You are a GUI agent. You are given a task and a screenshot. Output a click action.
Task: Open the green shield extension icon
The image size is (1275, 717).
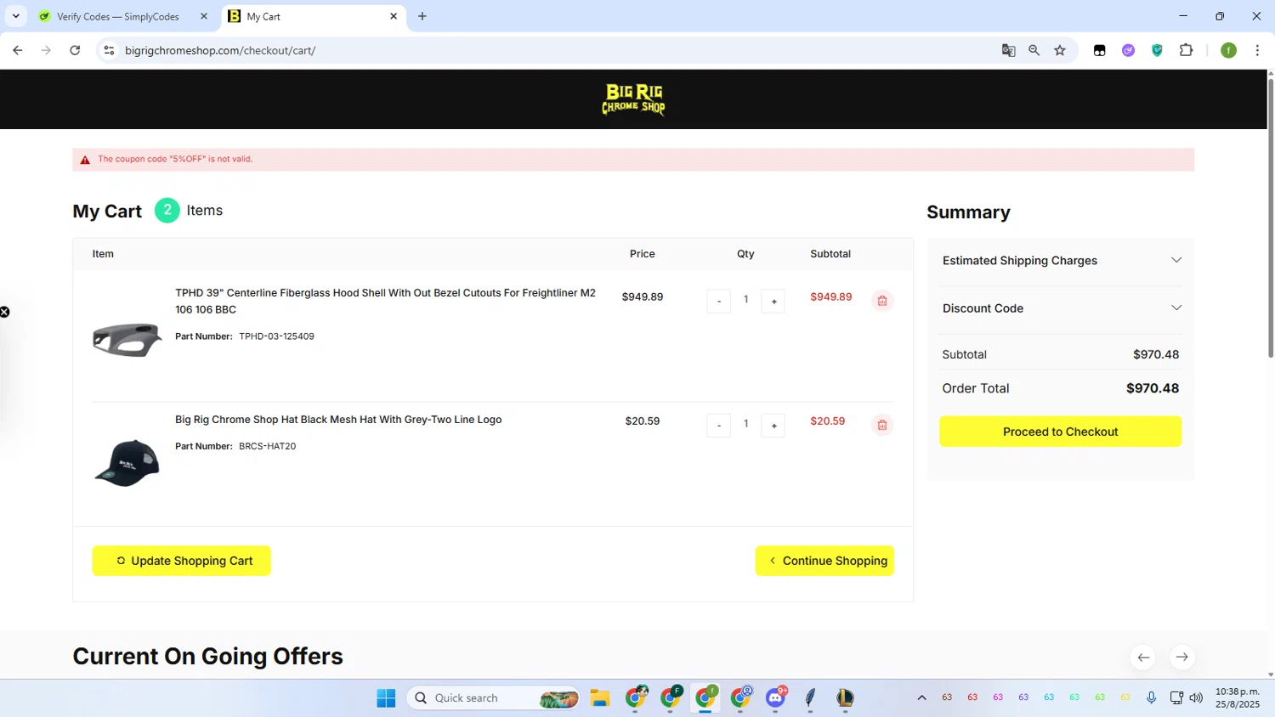[1157, 50]
